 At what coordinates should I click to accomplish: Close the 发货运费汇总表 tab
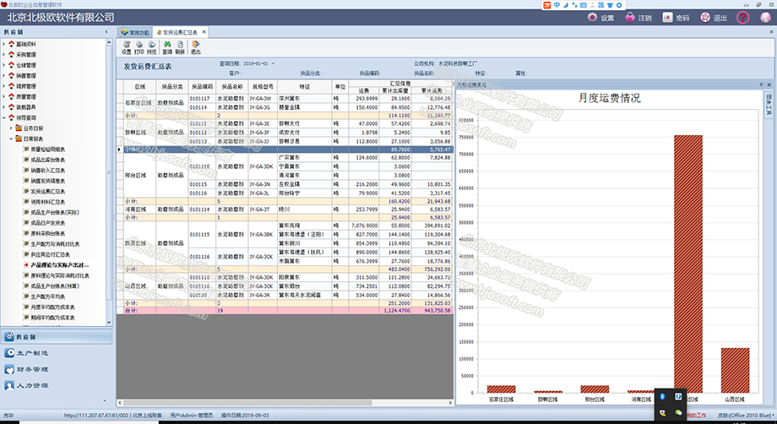204,32
